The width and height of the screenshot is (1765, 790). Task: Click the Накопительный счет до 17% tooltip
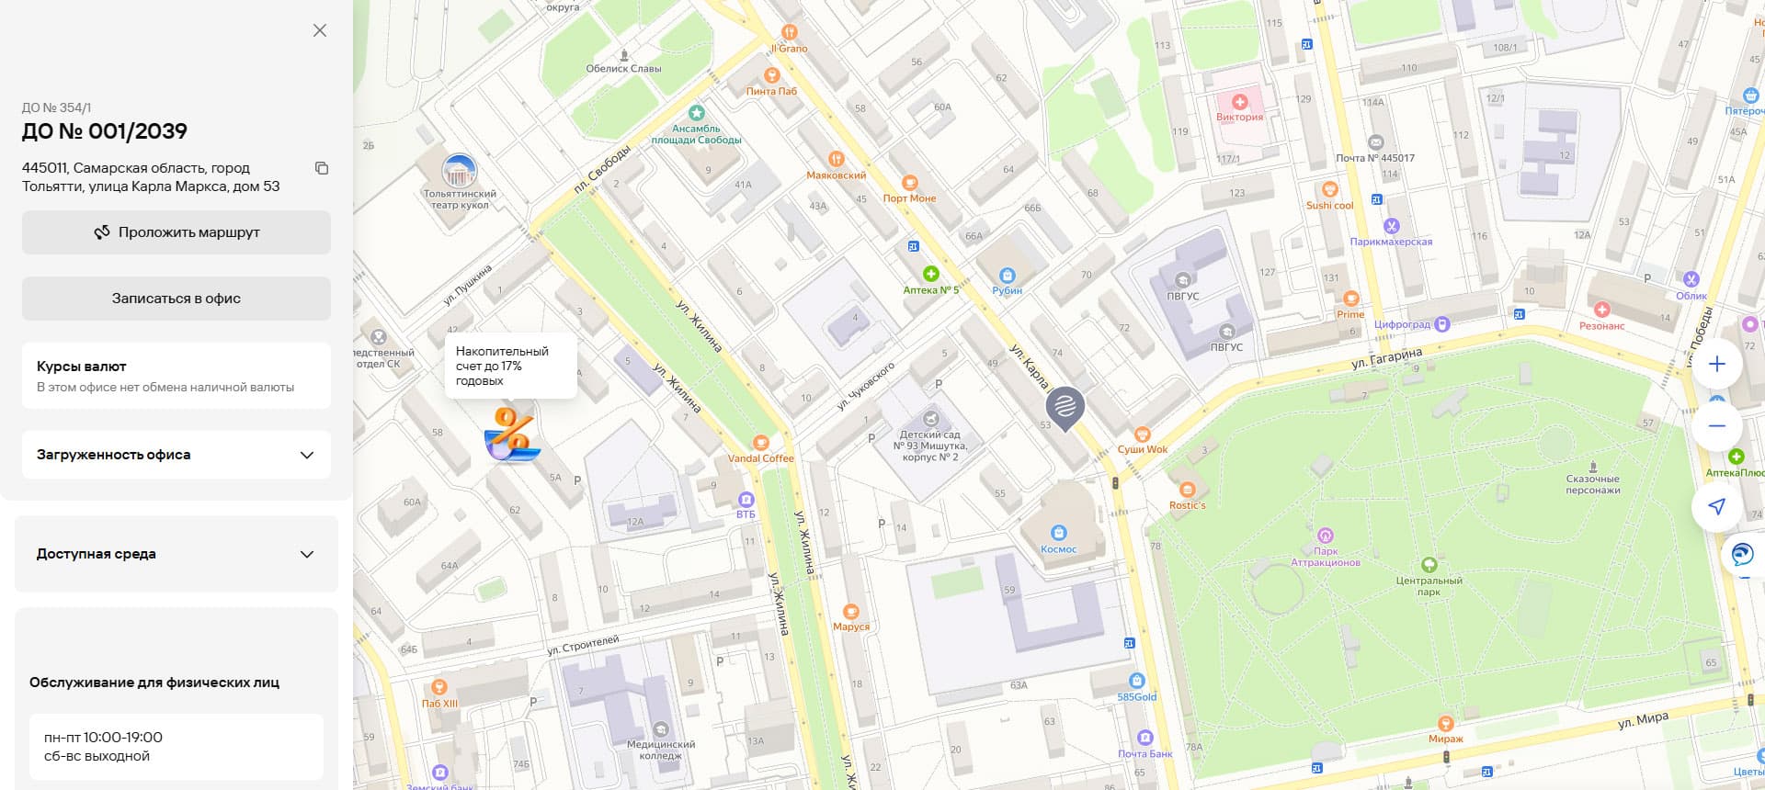511,366
